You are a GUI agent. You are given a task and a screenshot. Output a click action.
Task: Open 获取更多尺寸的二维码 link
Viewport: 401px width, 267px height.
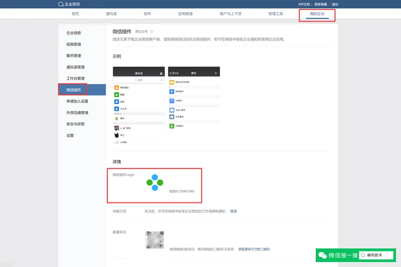tap(254, 249)
